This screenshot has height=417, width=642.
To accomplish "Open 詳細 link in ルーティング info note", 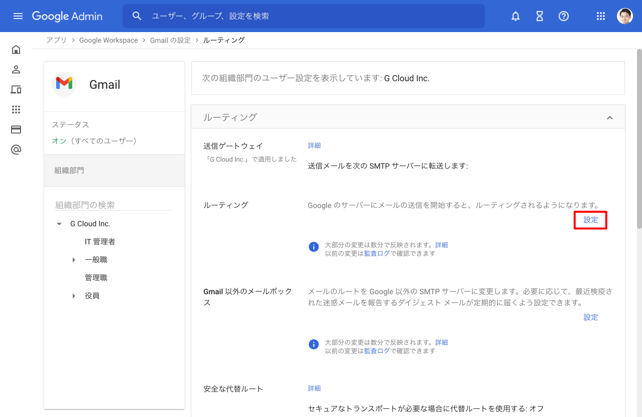I will (441, 245).
